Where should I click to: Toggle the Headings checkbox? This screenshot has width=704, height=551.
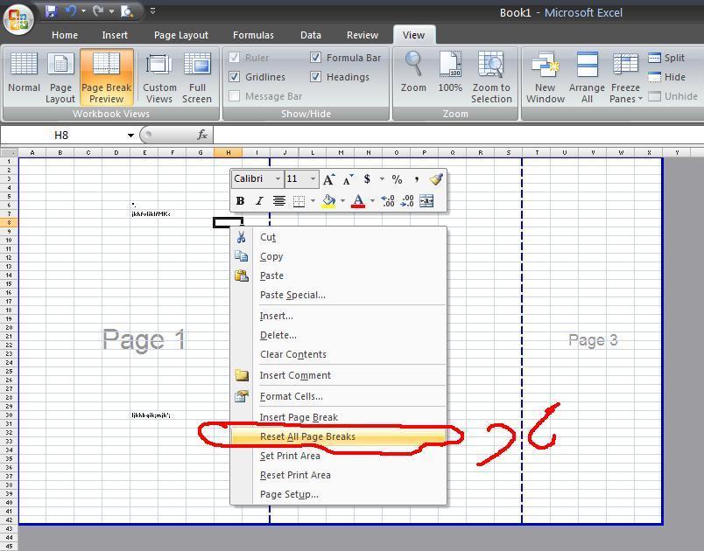coord(316,77)
